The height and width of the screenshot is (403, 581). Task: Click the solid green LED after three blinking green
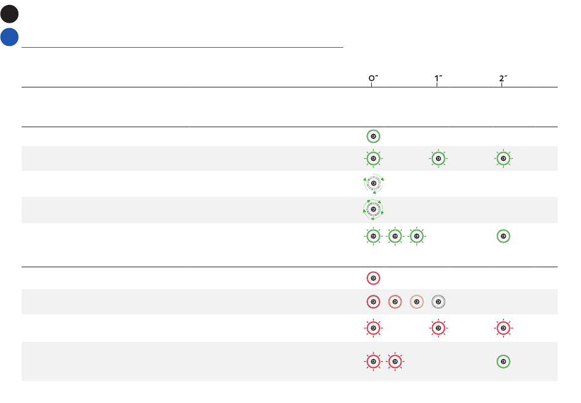point(503,236)
